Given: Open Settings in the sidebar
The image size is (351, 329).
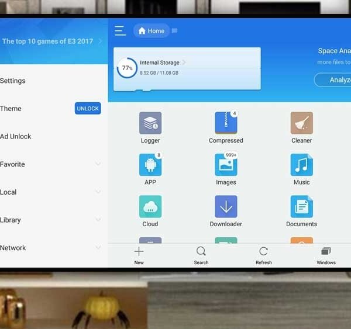Looking at the screenshot, I should point(12,81).
